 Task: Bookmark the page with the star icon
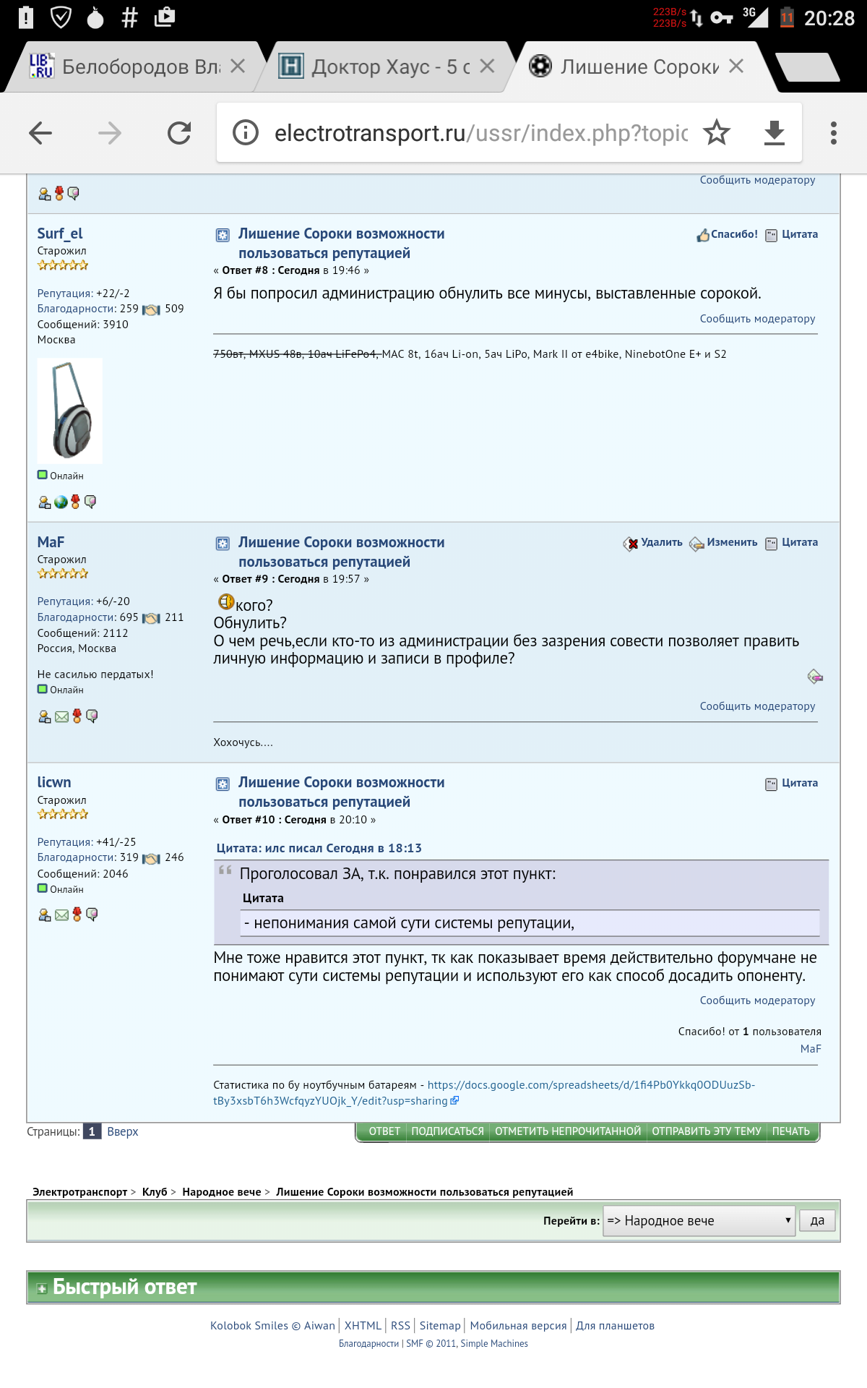717,133
